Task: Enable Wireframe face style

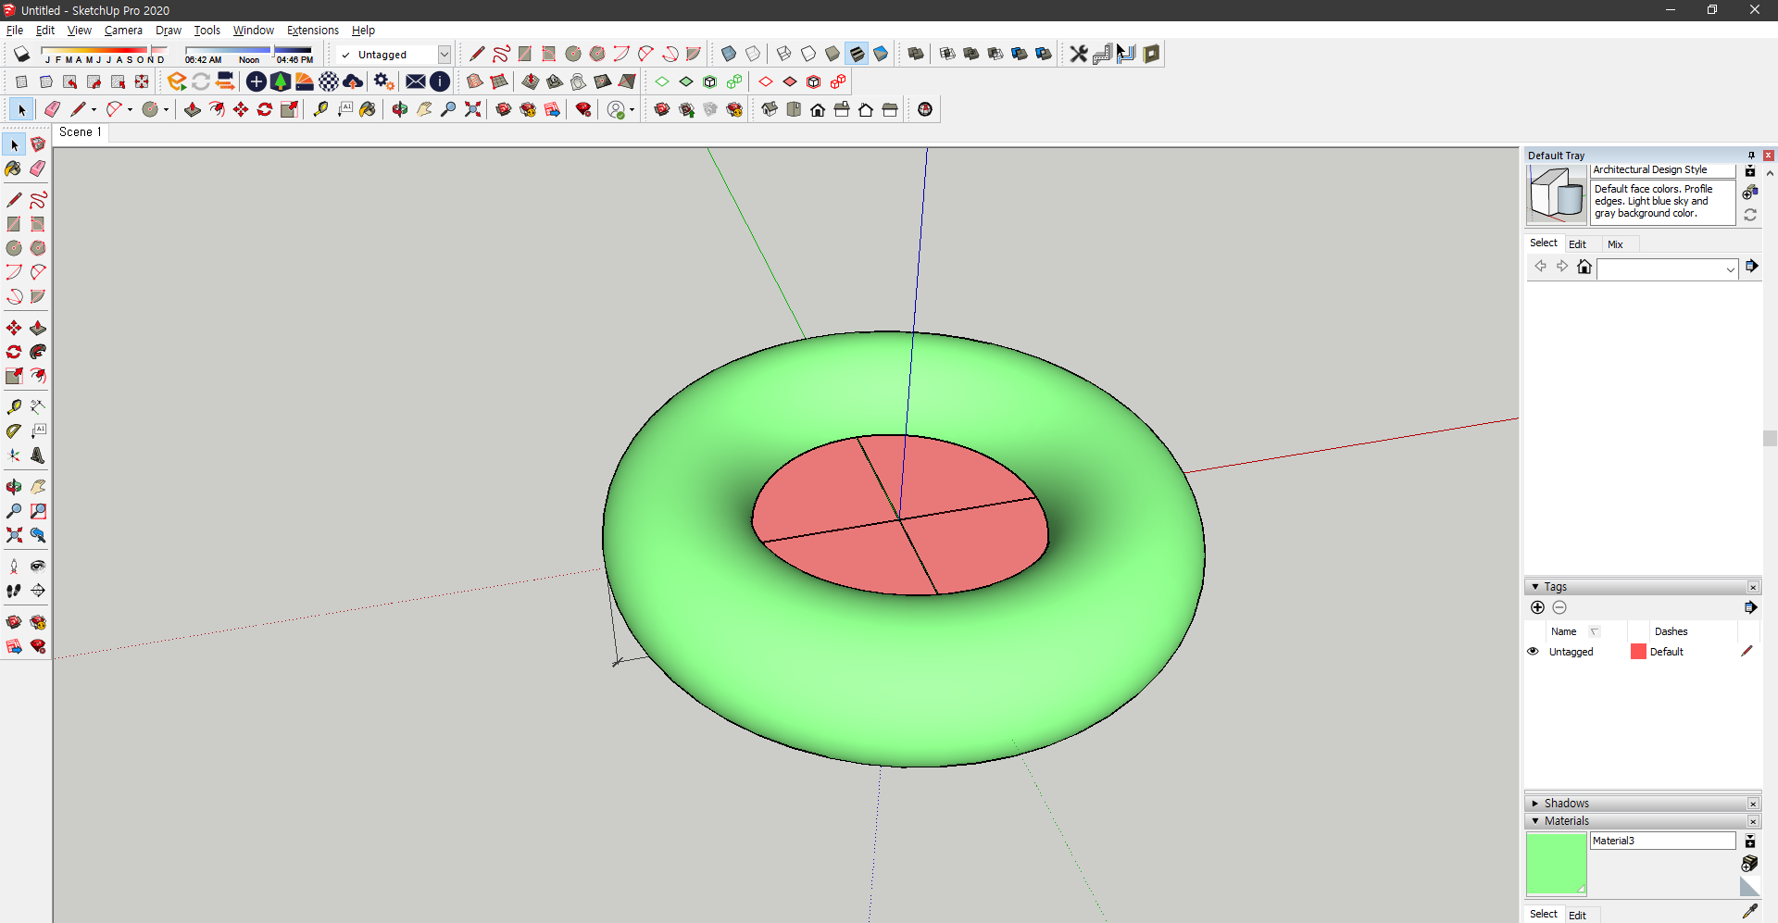Action: [x=784, y=54]
